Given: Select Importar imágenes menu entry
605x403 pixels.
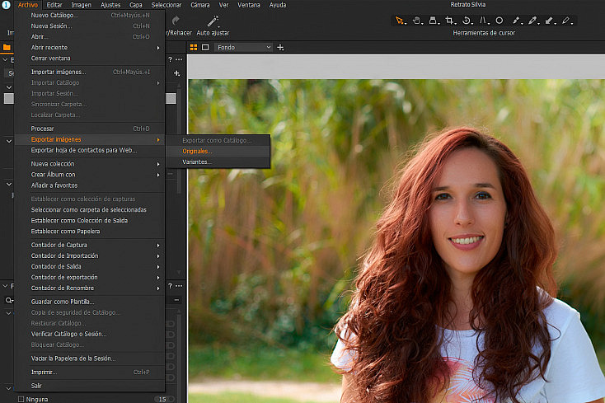Looking at the screenshot, I should 90,73.
